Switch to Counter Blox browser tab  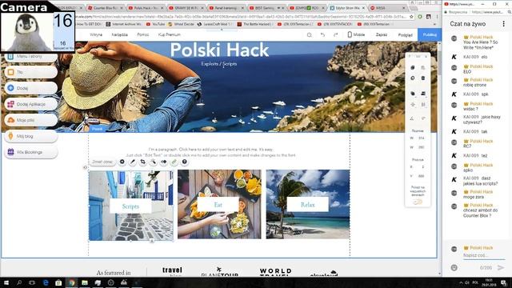click(106, 8)
